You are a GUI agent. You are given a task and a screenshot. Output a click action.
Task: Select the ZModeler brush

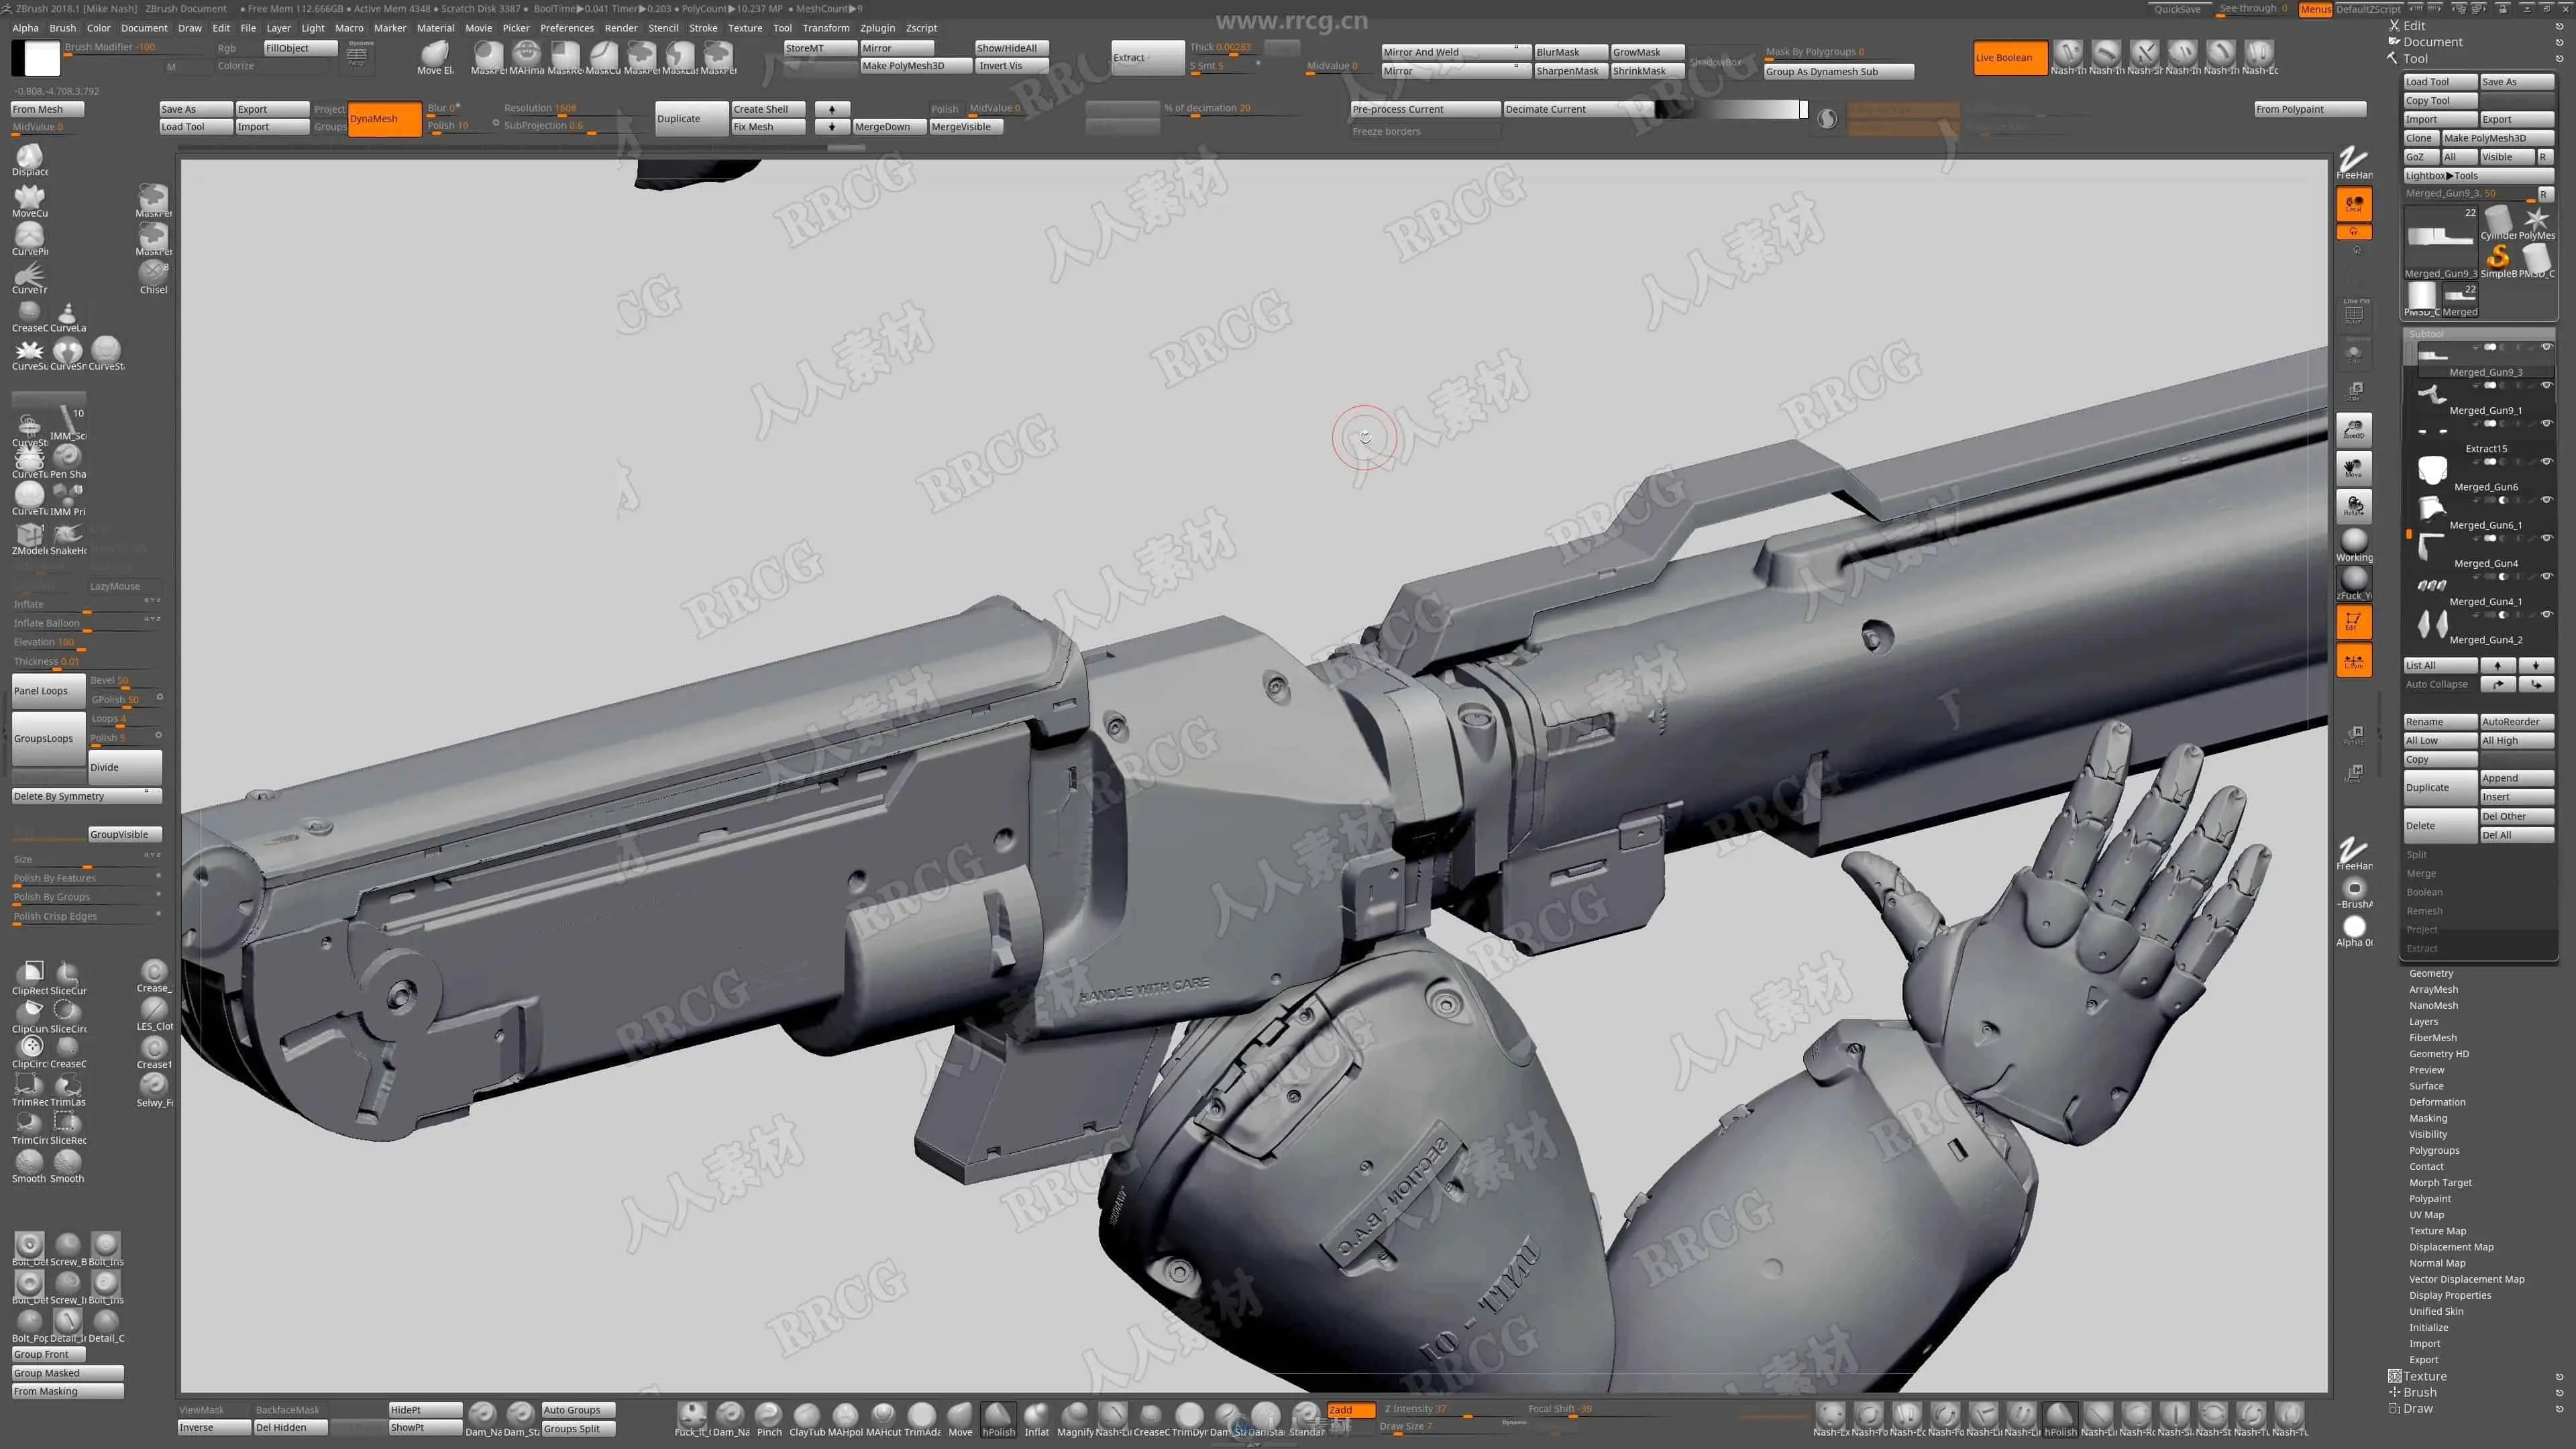click(x=29, y=536)
